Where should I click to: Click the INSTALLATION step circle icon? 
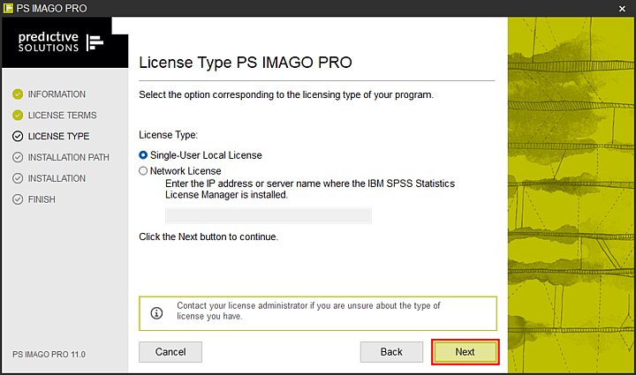click(x=18, y=178)
